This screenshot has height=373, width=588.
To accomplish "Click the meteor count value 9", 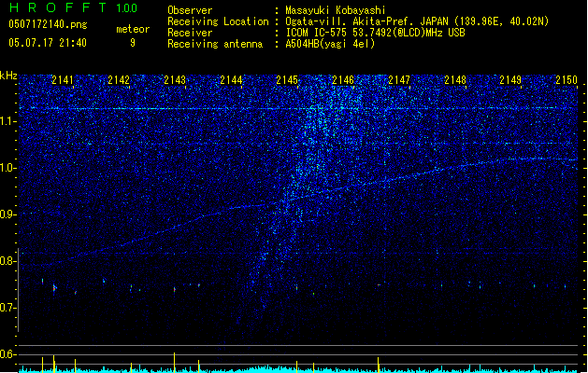I will tap(133, 43).
